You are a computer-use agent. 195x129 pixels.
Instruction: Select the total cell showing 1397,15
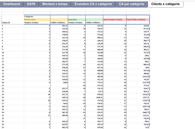click(138, 98)
